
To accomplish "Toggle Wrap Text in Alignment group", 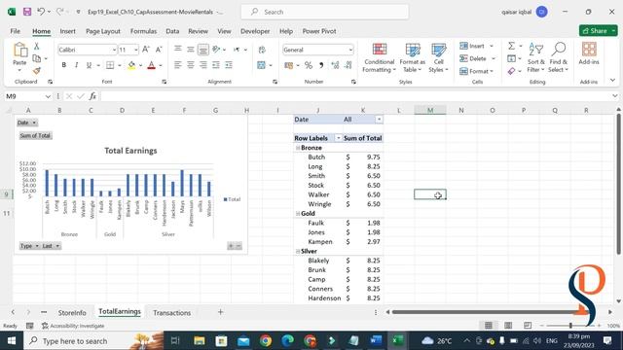I will (262, 50).
